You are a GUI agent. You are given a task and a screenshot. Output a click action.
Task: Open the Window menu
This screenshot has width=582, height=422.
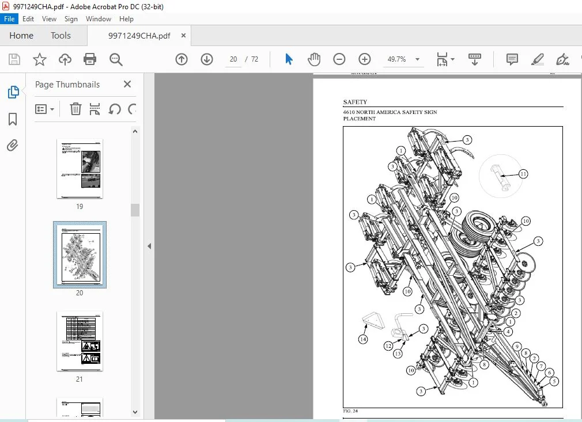click(x=99, y=19)
